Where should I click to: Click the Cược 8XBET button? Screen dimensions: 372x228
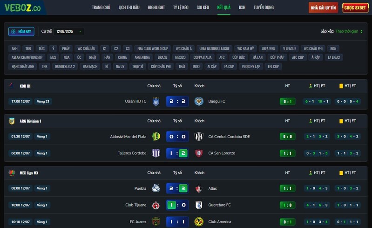coord(355,8)
